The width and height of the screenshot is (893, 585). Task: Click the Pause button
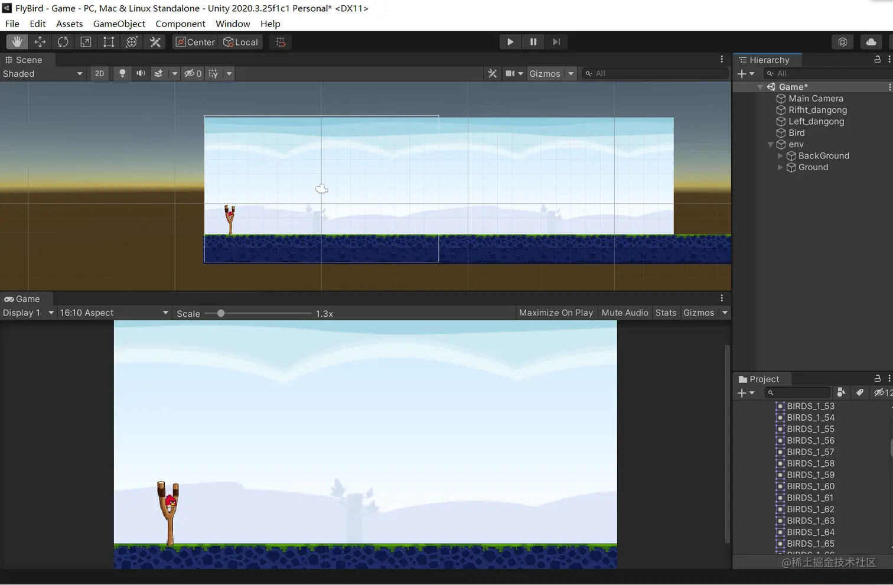(x=533, y=42)
